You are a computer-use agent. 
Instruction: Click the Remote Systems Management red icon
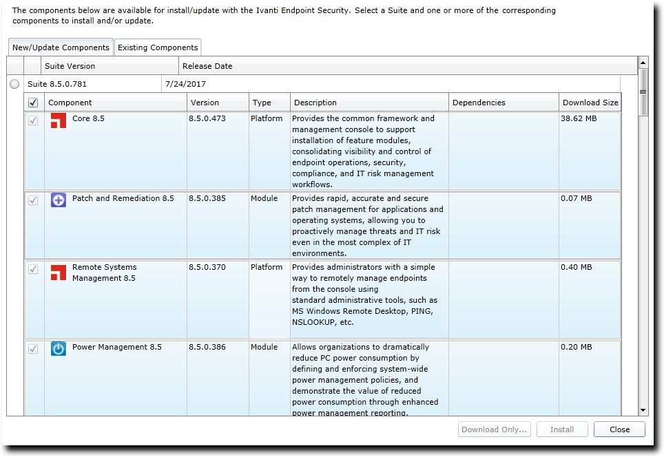(59, 272)
